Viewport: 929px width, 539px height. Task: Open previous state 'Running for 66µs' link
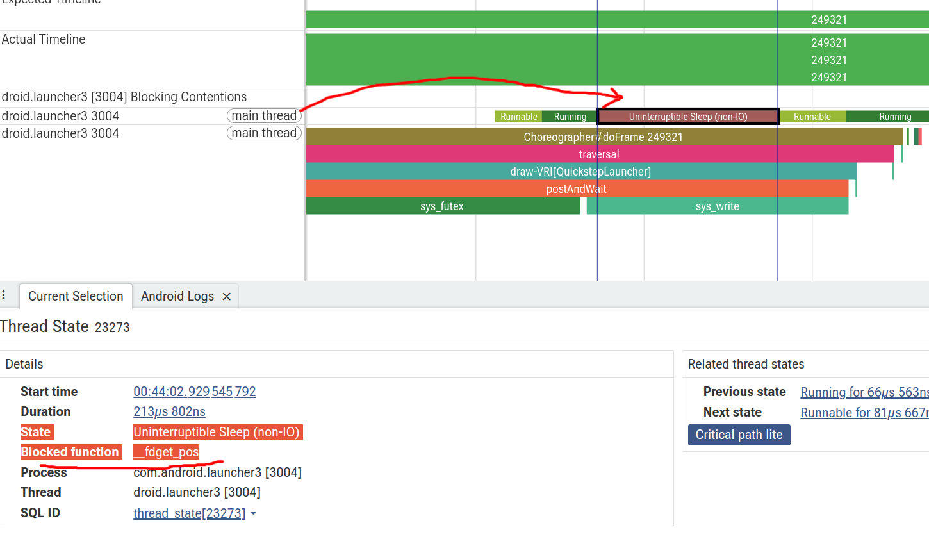pyautogui.click(x=864, y=392)
